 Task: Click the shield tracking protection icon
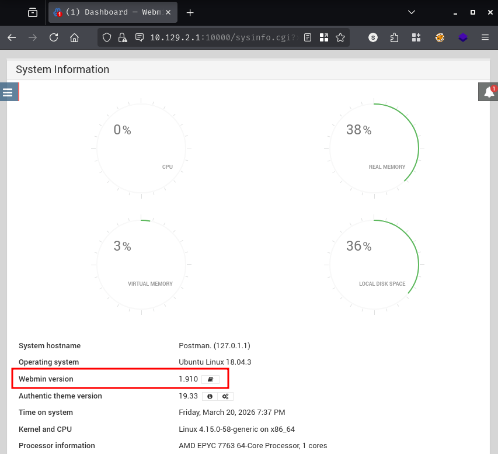click(107, 37)
